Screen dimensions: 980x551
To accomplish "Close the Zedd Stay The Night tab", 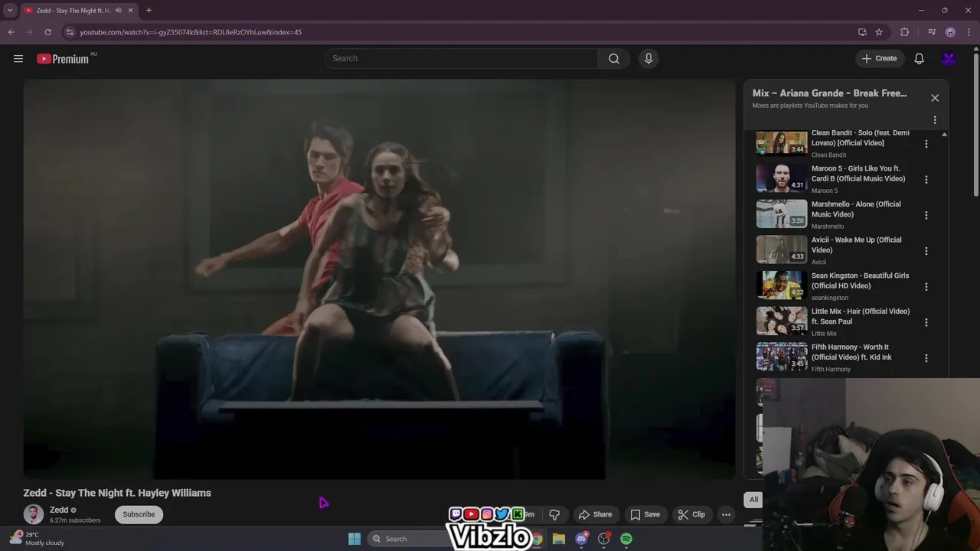I will (130, 11).
